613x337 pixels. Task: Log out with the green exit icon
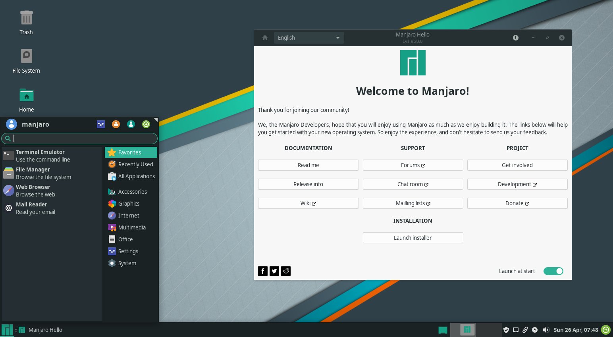click(x=146, y=124)
